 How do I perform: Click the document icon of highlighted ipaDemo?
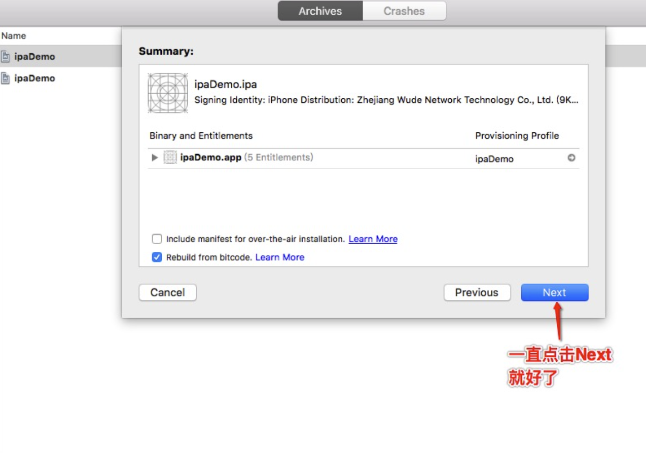click(x=5, y=57)
